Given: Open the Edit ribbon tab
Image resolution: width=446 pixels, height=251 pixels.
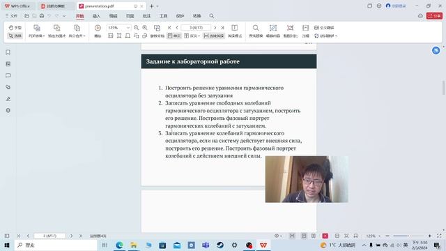Looking at the screenshot, I should (x=113, y=16).
